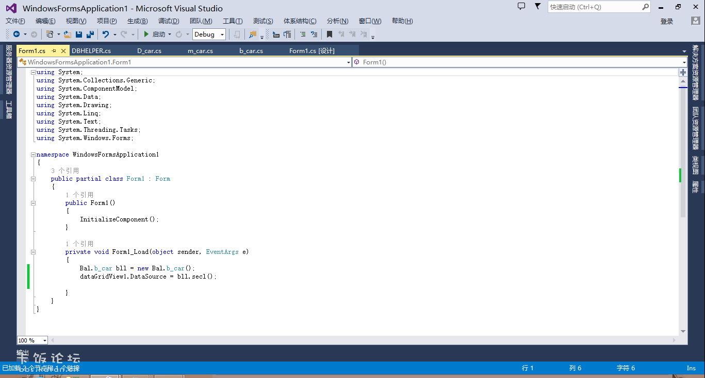Click the 登录 sign-in link
Viewport: 705px width, 378px height.
tap(667, 21)
